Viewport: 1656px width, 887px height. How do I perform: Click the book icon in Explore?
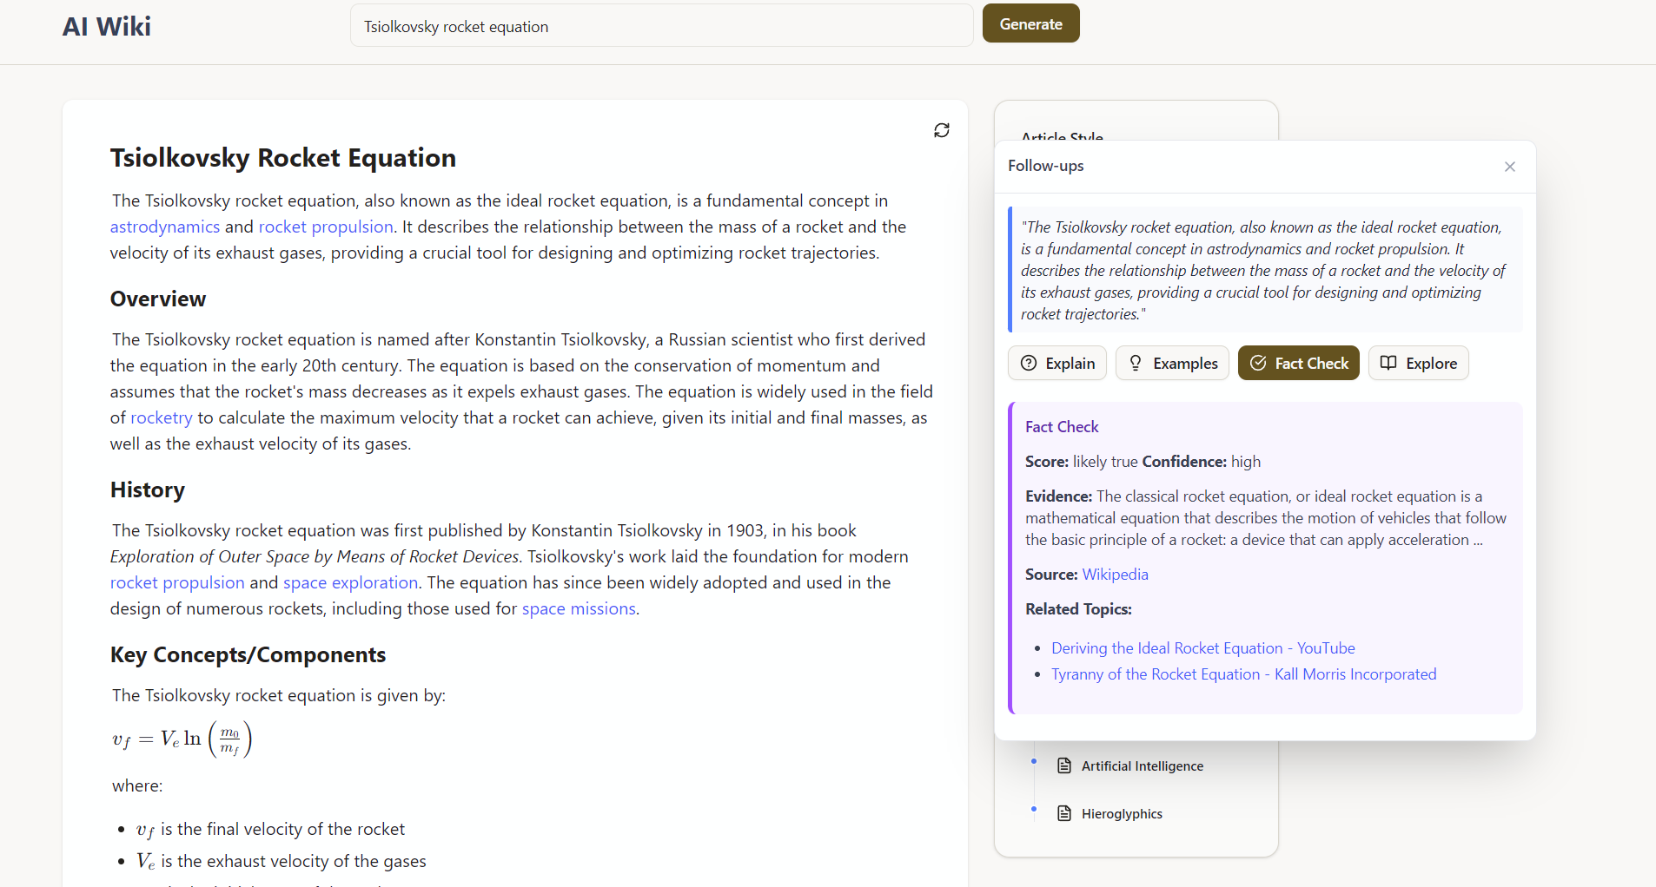(x=1388, y=363)
